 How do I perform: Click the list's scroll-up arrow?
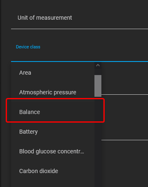coord(98,65)
